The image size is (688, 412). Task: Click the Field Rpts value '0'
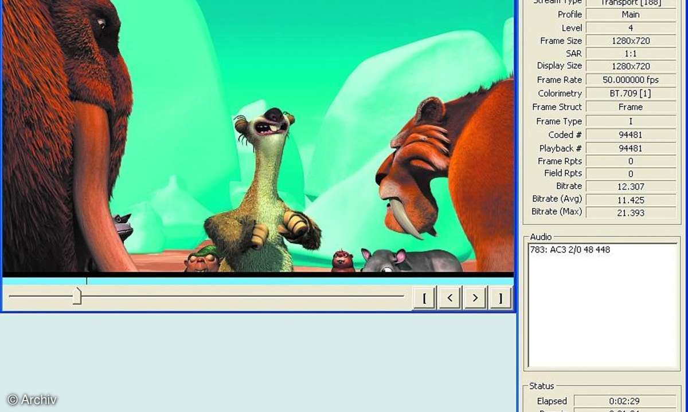point(631,173)
